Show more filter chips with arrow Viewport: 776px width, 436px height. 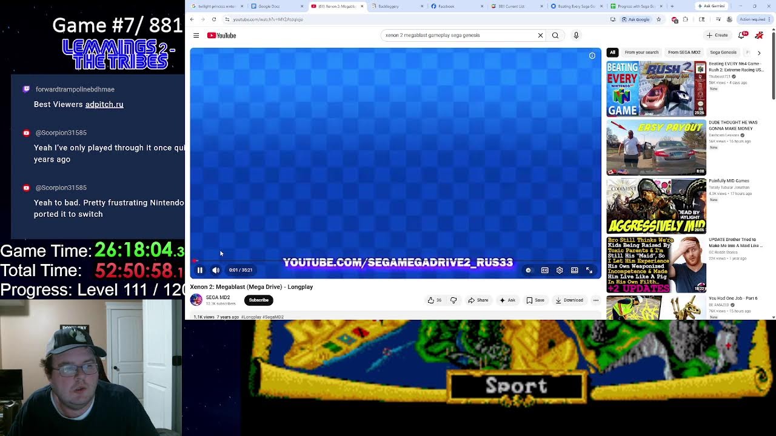pyautogui.click(x=759, y=53)
